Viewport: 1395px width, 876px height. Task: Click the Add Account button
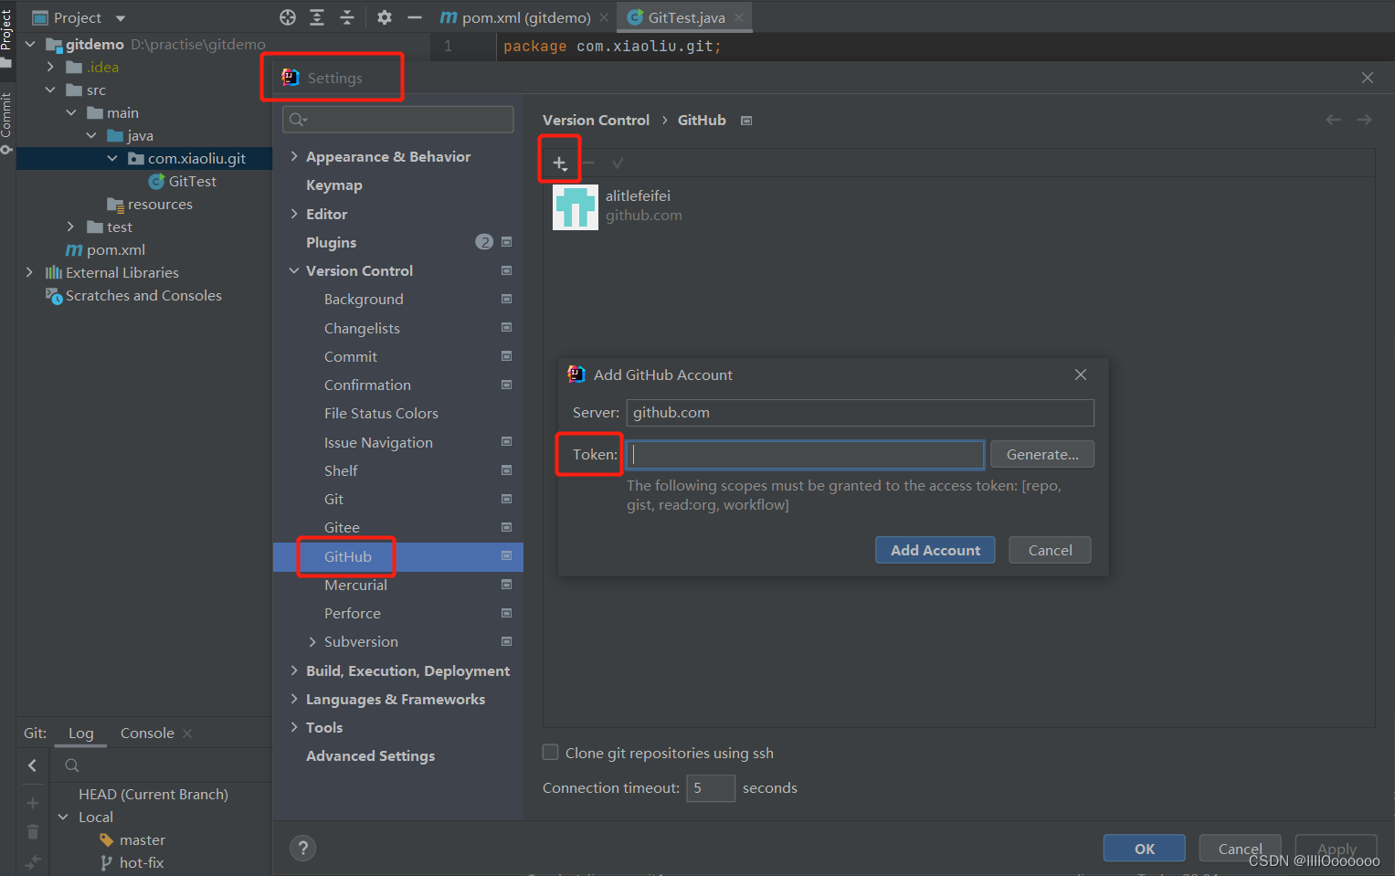pos(935,550)
